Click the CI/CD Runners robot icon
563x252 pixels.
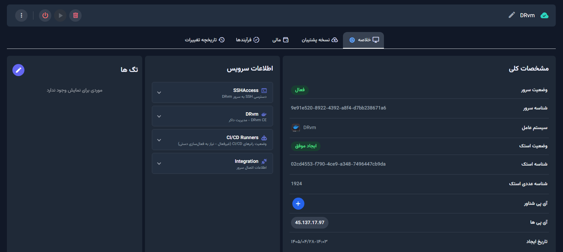(x=264, y=138)
